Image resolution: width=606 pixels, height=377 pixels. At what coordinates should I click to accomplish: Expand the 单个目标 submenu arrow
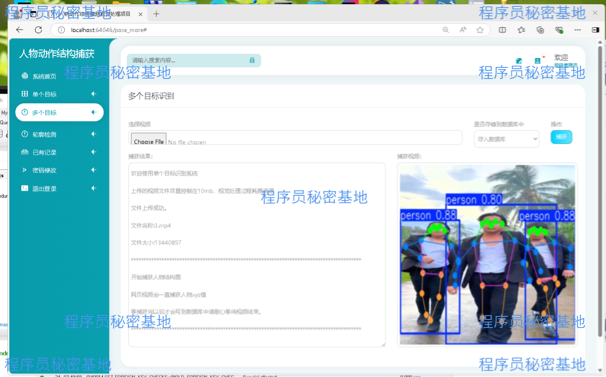(x=94, y=94)
